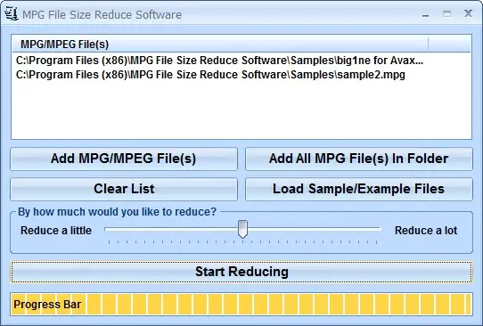Close the MPG File Size Reduce Software window

tap(468, 13)
